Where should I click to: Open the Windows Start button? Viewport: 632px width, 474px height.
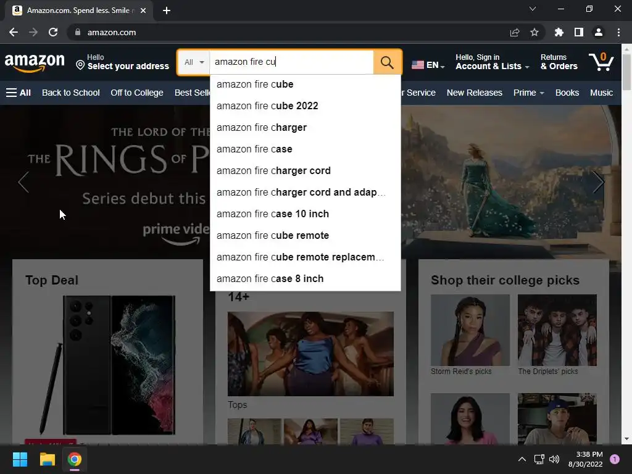click(20, 459)
